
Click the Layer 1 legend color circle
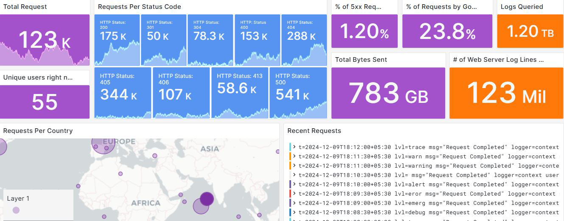[x=16, y=210]
